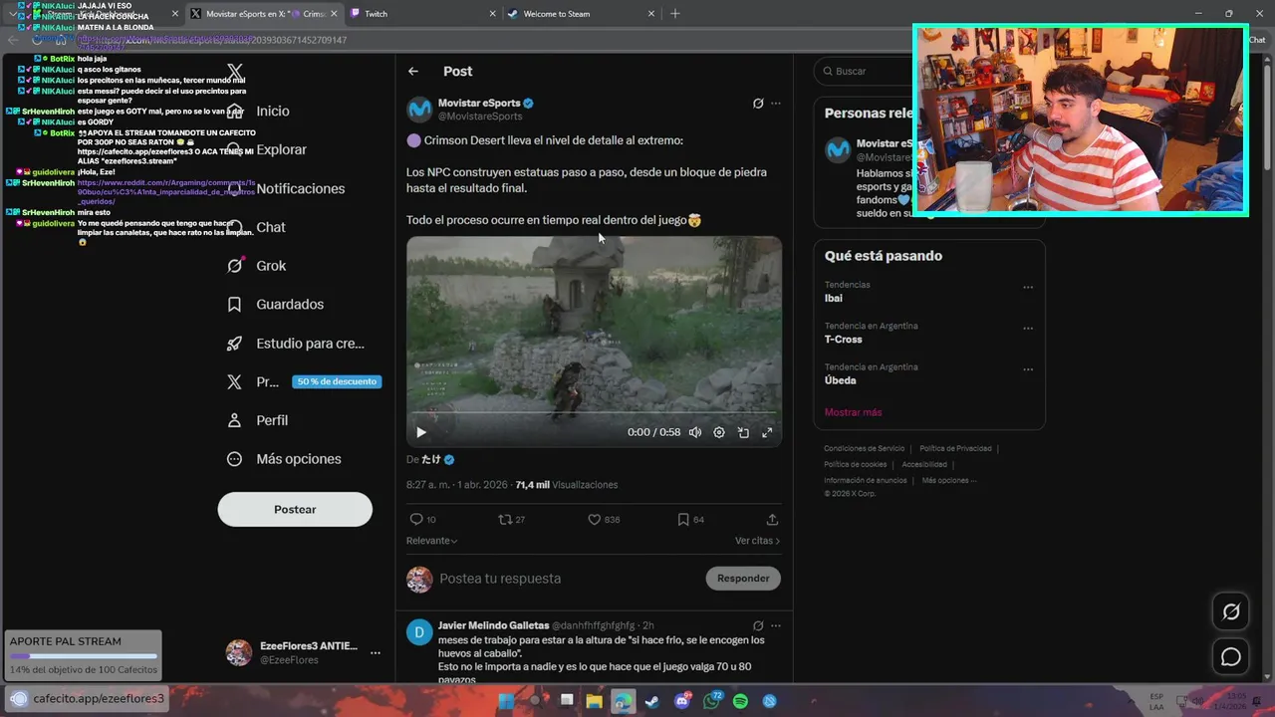Close the Twitch tab
Viewport: 1275px width, 717px height.
point(492,14)
